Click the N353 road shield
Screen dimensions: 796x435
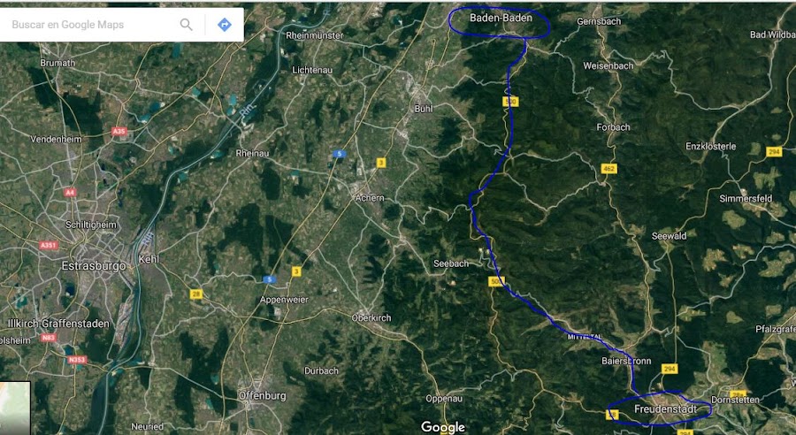point(77,360)
